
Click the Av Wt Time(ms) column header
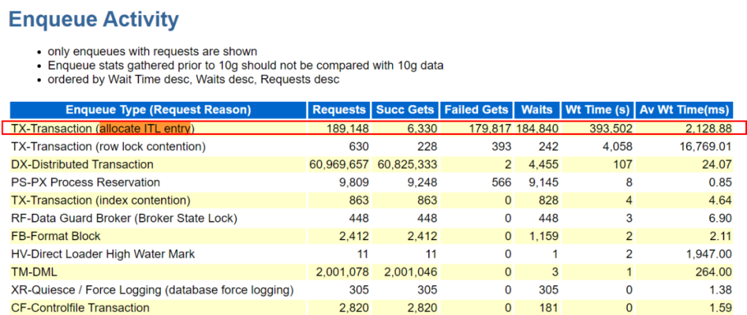(x=683, y=110)
